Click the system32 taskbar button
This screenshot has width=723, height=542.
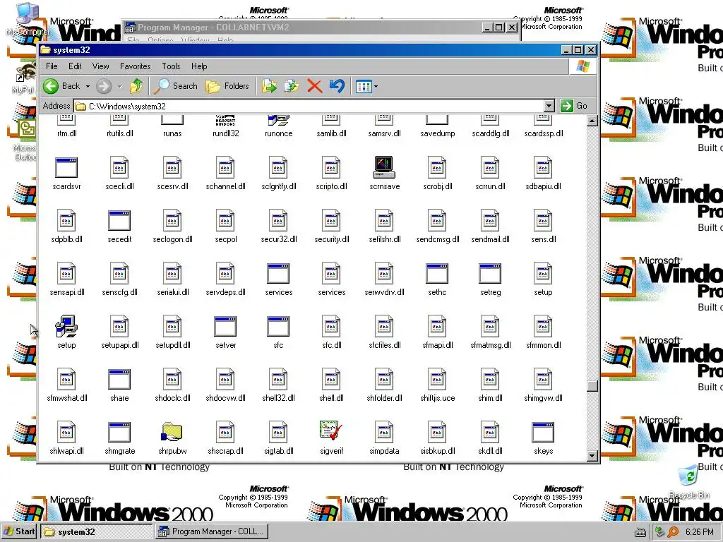click(x=96, y=531)
